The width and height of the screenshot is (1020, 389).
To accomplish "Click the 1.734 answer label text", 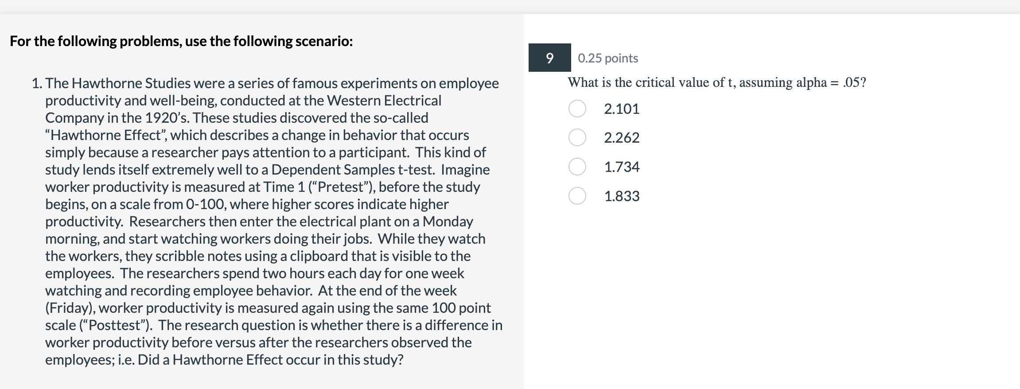I will (x=622, y=167).
